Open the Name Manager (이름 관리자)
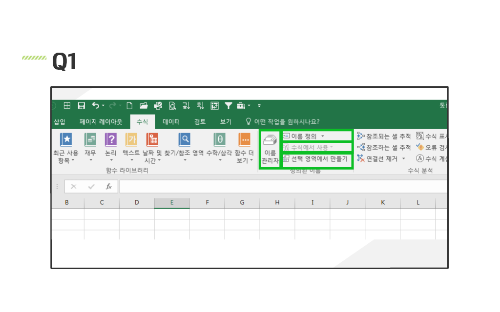 [x=269, y=149]
